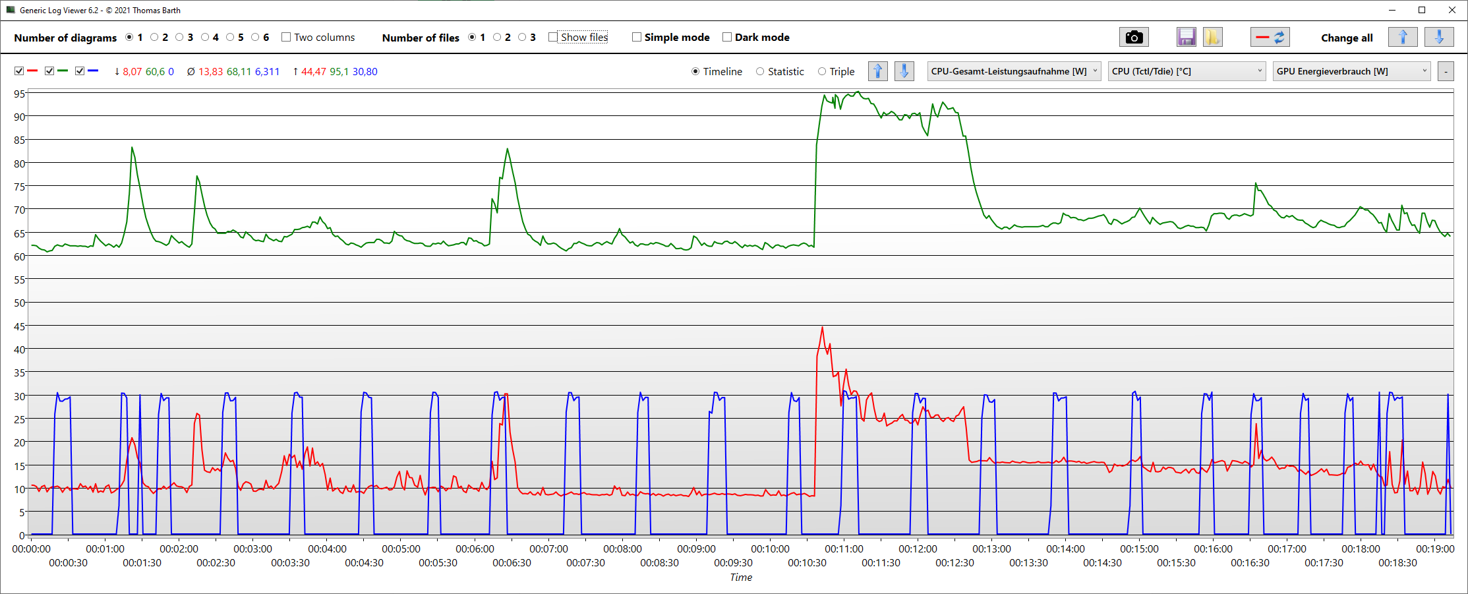Click the Change all label
Viewport: 1468px width, 594px height.
[x=1347, y=38]
